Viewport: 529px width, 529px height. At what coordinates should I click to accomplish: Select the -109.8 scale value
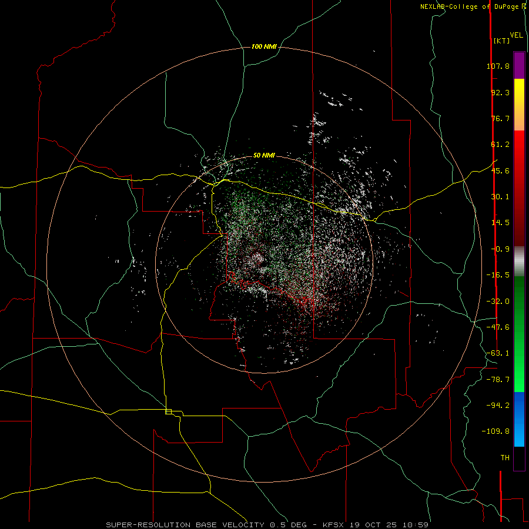(496, 431)
